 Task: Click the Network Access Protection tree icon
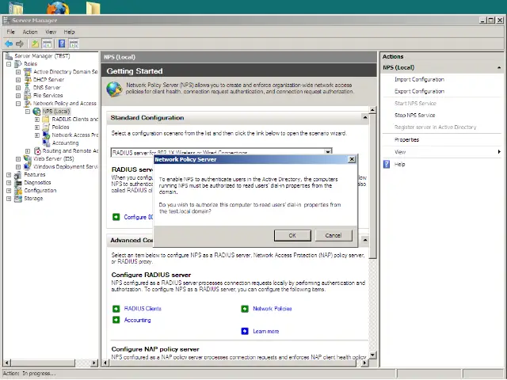46,135
